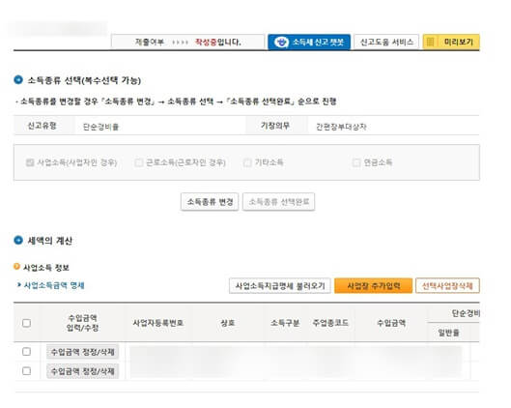Image resolution: width=511 pixels, height=408 pixels.
Task: Check the second business row checkbox
Action: [26, 371]
